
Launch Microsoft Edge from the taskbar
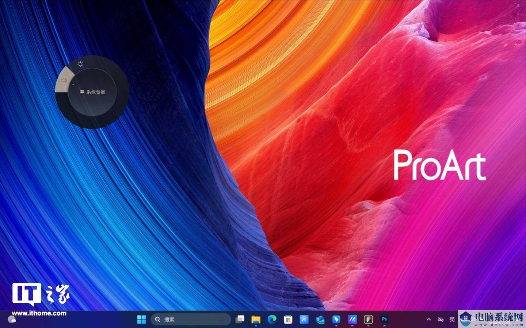pyautogui.click(x=272, y=320)
